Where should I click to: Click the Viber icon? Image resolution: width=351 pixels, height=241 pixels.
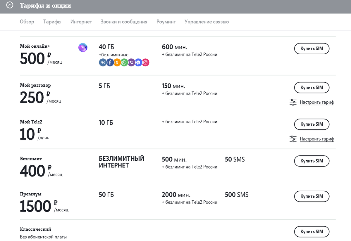[131, 62]
